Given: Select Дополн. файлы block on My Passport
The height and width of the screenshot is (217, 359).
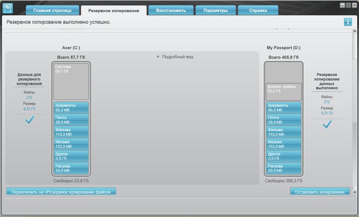Looking at the screenshot, I should tap(283, 92).
